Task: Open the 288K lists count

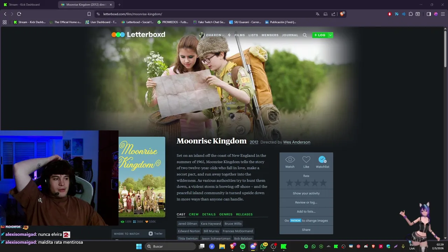Action: coord(138,222)
